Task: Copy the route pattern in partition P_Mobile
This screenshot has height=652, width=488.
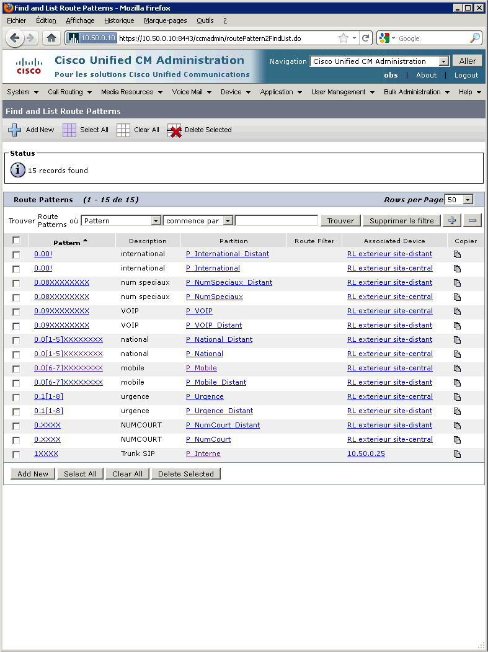Action: click(457, 368)
